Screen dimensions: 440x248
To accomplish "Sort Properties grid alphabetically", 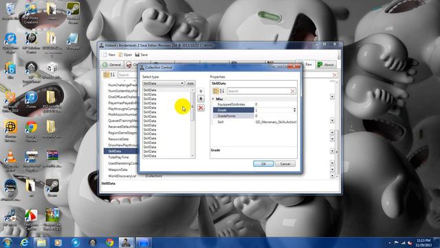I will pyautogui.click(x=222, y=91).
